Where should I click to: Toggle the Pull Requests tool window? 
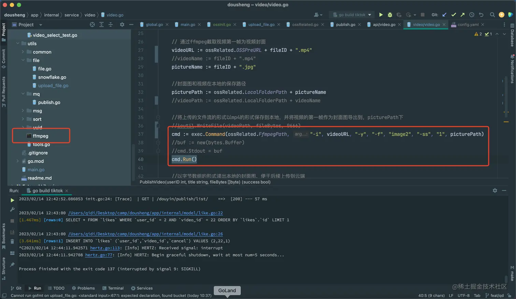[4, 92]
